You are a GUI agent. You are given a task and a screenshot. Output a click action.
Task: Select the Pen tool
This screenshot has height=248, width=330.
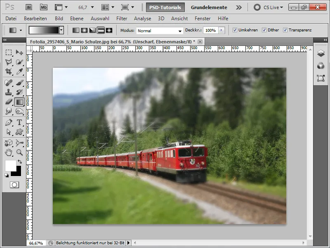pos(9,122)
